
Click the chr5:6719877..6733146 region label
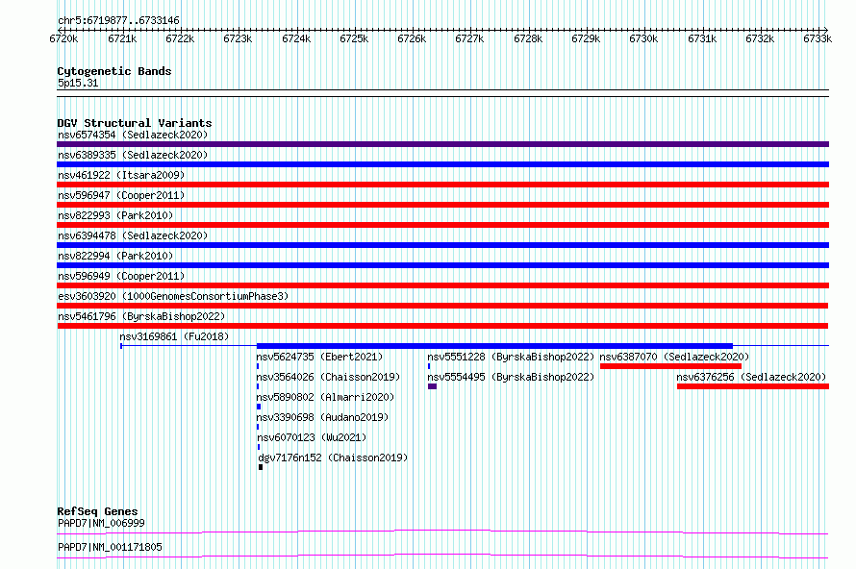[x=118, y=20]
